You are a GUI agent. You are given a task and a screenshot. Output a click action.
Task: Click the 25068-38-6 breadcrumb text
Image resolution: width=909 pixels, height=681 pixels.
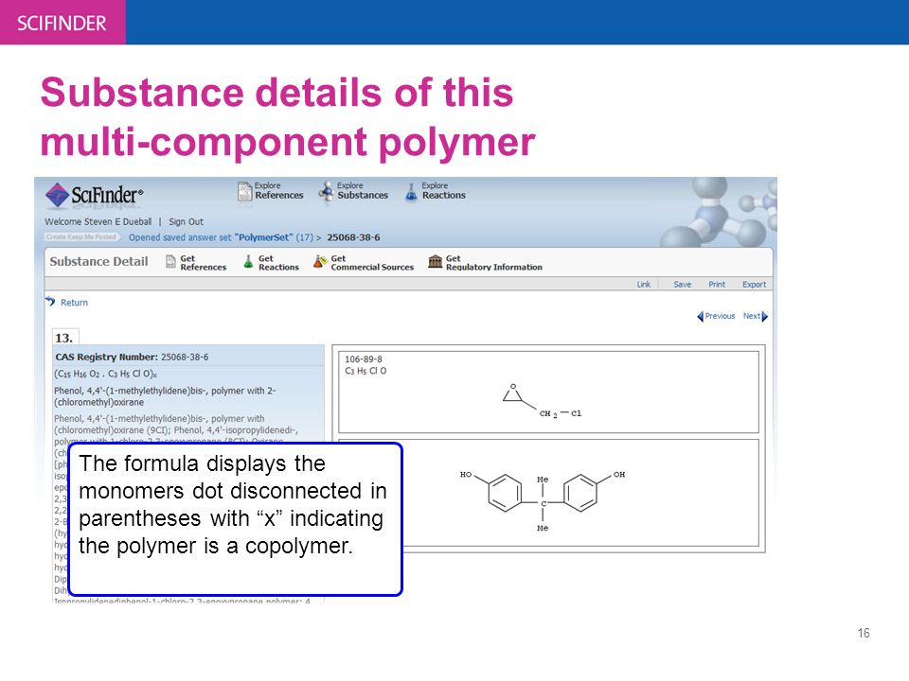pos(353,237)
